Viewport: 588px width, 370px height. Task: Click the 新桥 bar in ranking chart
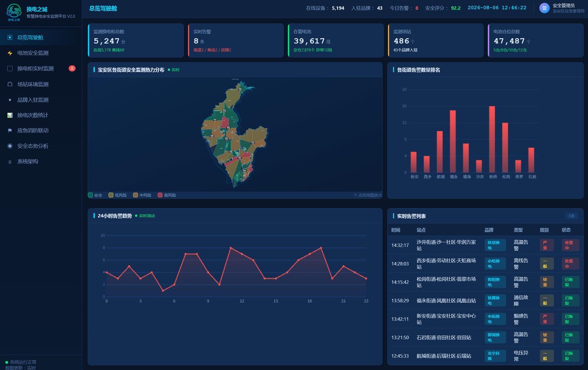click(x=492, y=139)
